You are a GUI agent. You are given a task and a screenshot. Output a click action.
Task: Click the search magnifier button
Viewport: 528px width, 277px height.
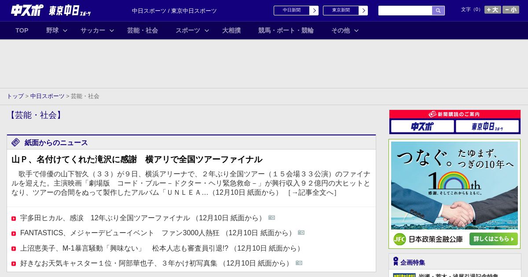[x=438, y=11]
